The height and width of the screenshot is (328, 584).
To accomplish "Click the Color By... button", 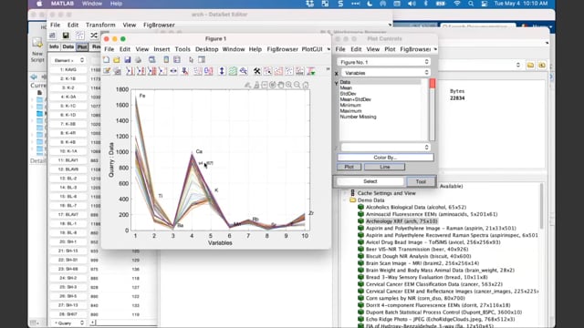I will (385, 158).
